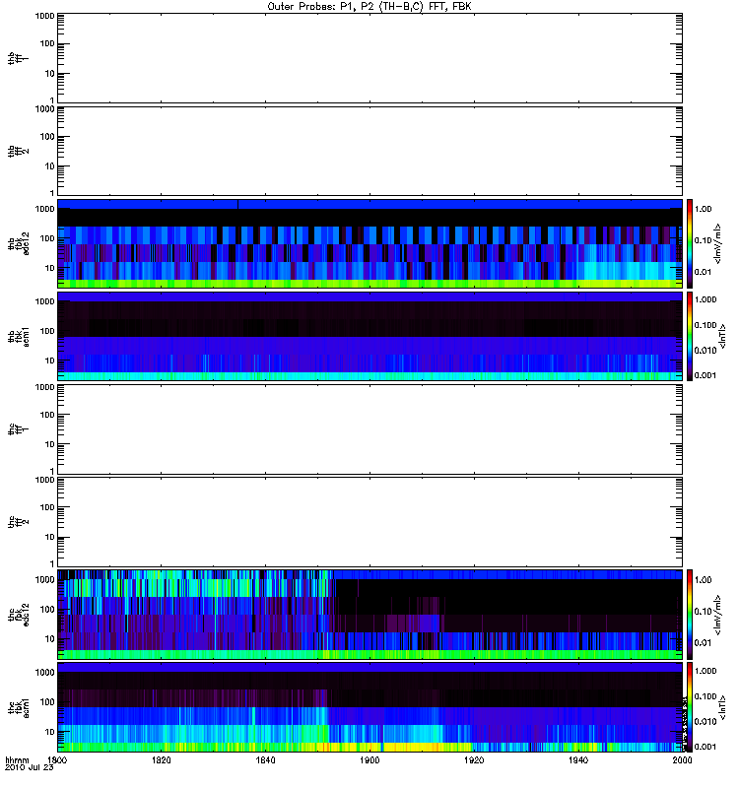Image resolution: width=739 pixels, height=788 pixels.
Task: Click the "0.001" label on the thb scm1 color bar
Action: point(705,375)
